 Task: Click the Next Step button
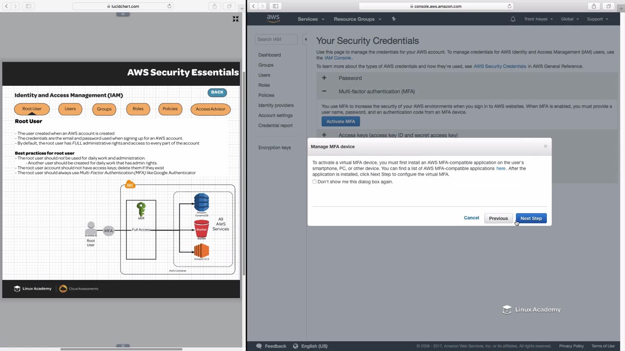click(x=531, y=218)
